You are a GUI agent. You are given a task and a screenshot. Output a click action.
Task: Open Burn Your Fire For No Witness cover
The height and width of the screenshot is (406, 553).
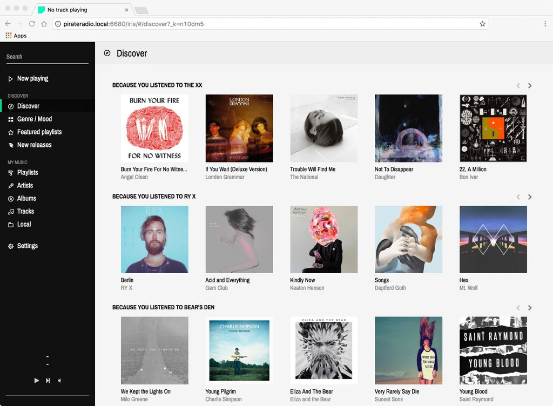point(154,128)
